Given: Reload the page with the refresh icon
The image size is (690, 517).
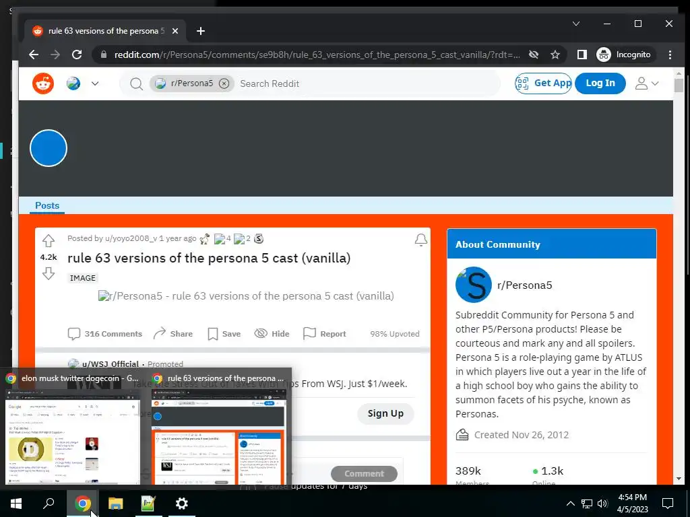Looking at the screenshot, I should click(x=77, y=55).
